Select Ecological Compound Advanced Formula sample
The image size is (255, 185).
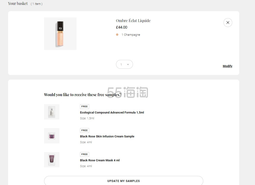[112, 112]
